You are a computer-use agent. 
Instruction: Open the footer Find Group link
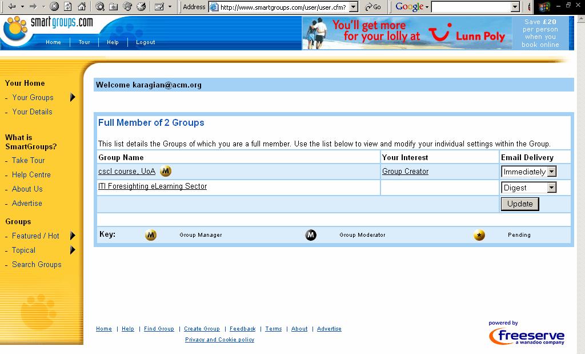coord(159,329)
